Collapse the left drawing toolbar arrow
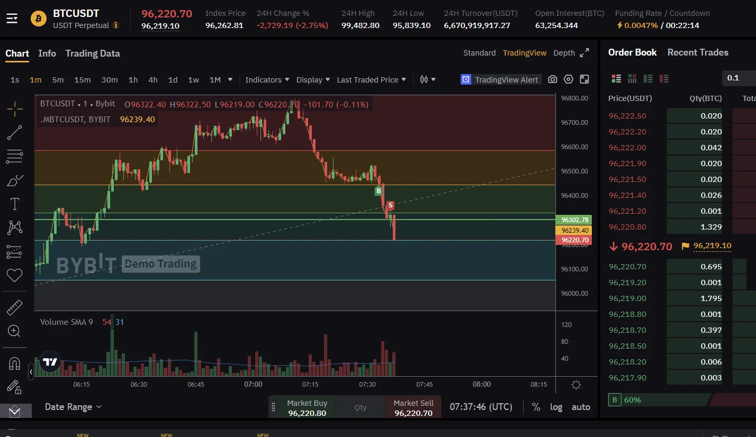Viewport: 756px width, 437px height. coord(31,372)
